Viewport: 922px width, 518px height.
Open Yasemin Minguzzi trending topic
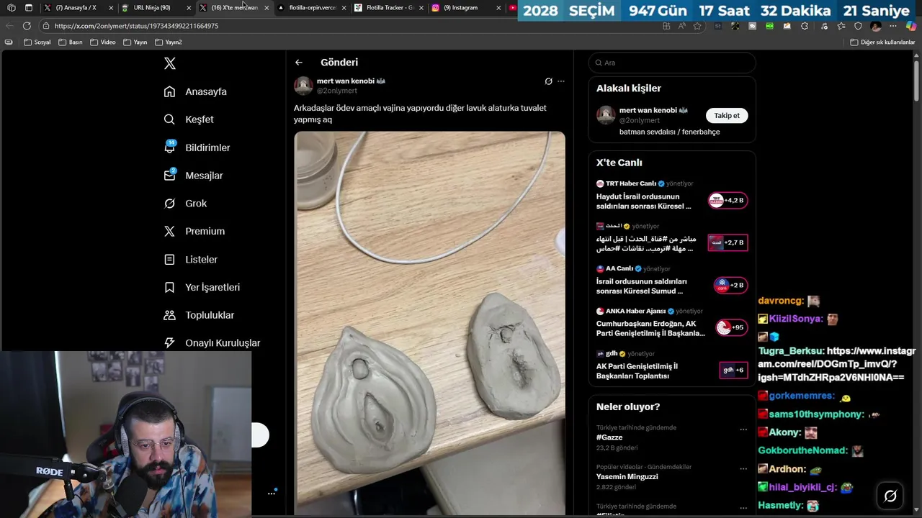click(x=627, y=476)
